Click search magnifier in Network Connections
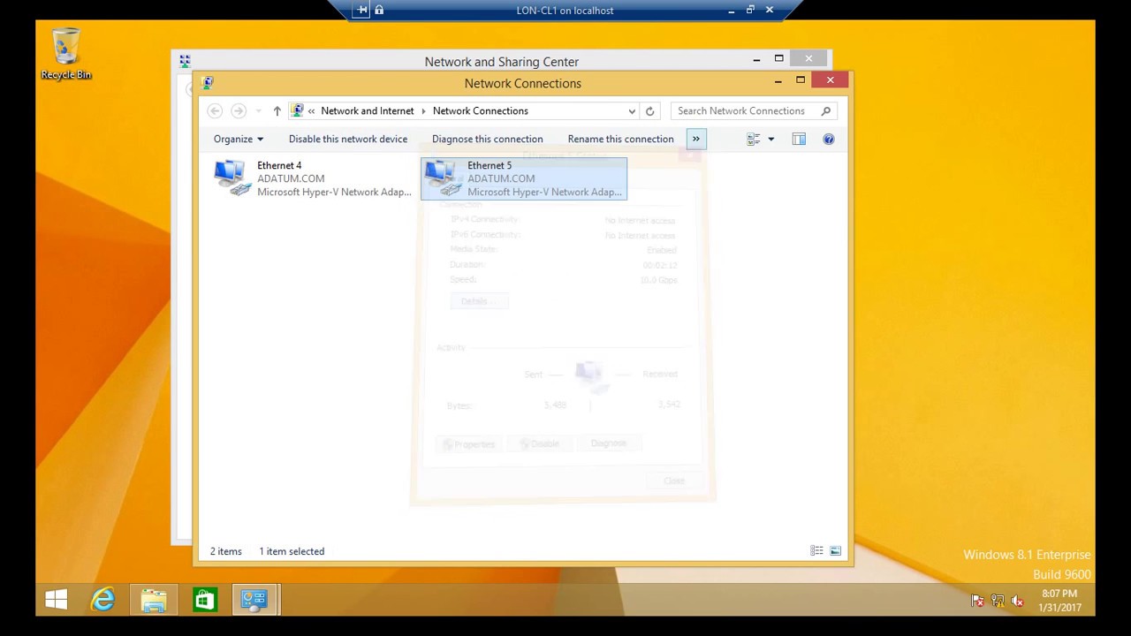 tap(826, 111)
